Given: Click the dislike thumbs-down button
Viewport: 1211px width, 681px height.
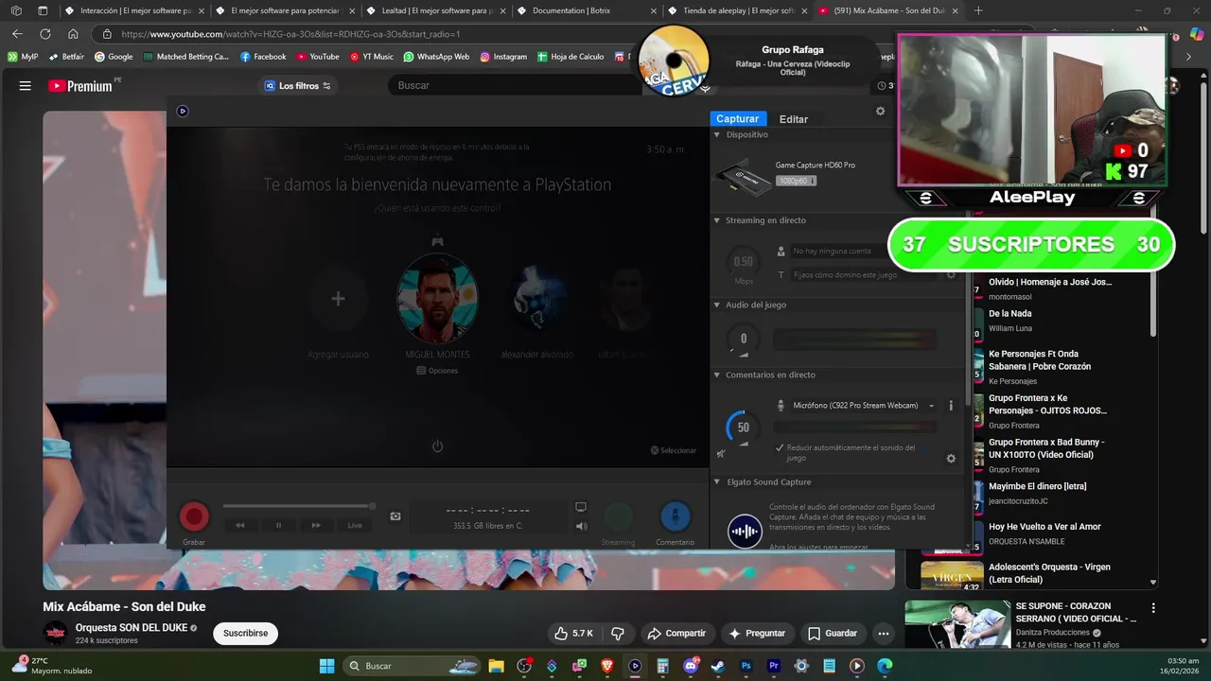Looking at the screenshot, I should [618, 633].
